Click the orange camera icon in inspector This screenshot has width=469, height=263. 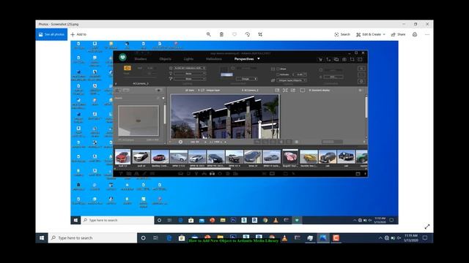(x=128, y=68)
